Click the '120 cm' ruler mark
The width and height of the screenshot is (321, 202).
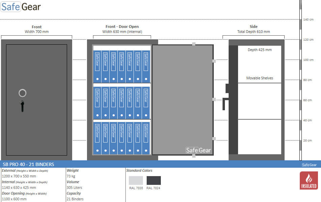[308, 40]
